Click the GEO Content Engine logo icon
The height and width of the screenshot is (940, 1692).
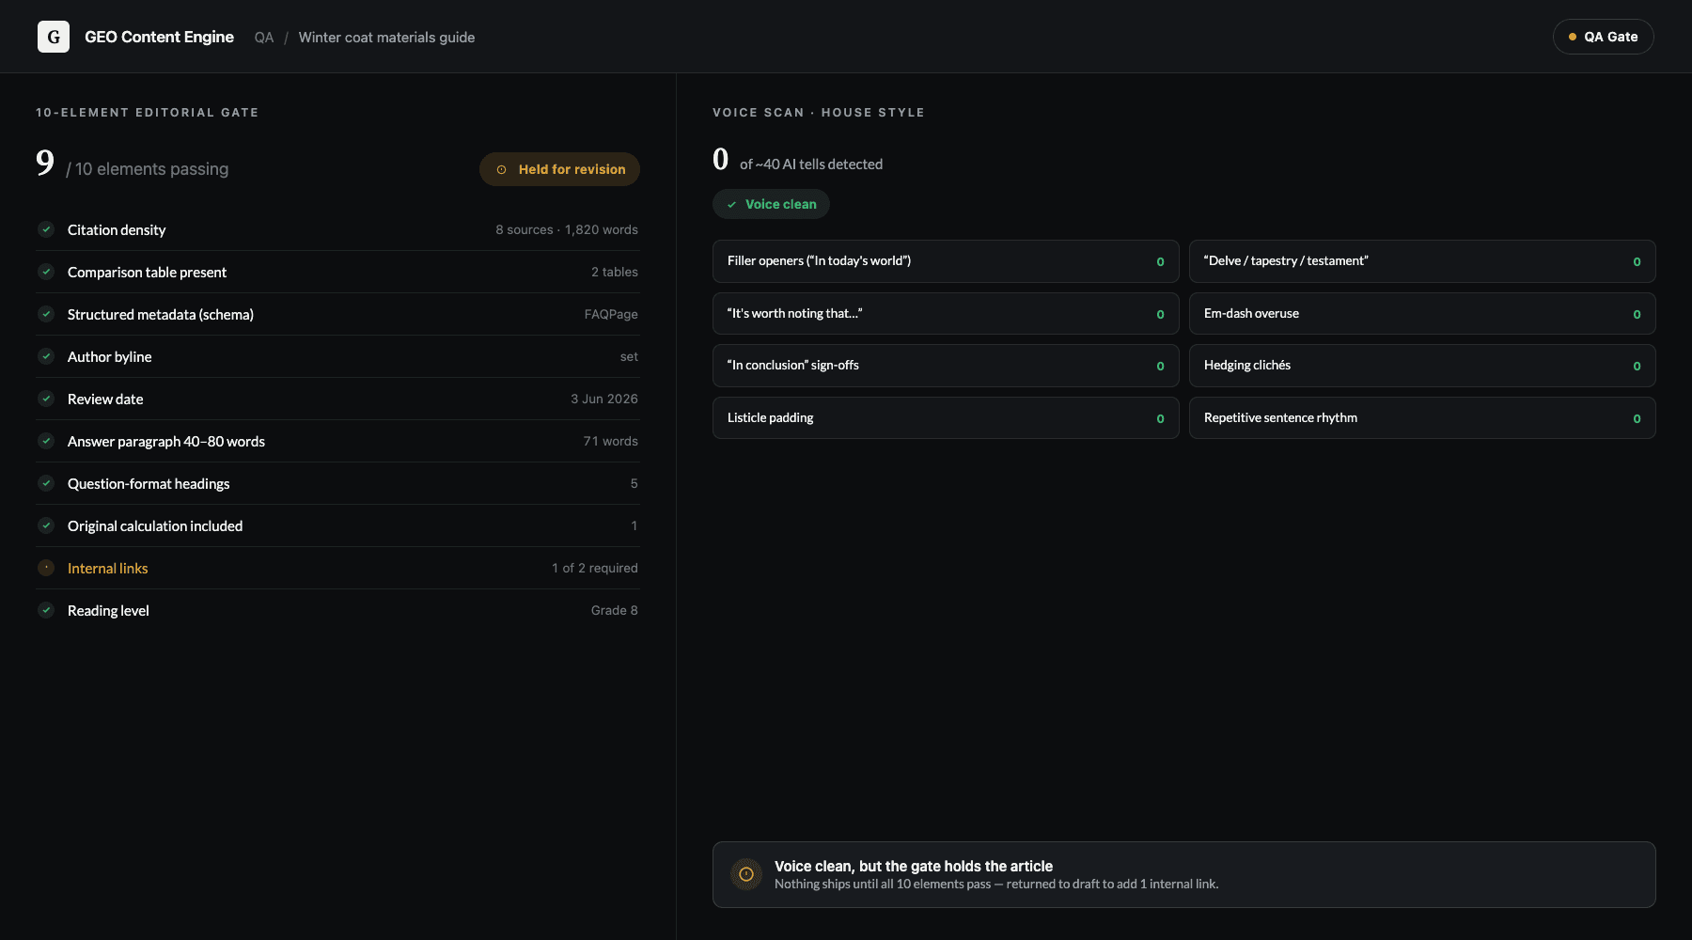coord(54,37)
